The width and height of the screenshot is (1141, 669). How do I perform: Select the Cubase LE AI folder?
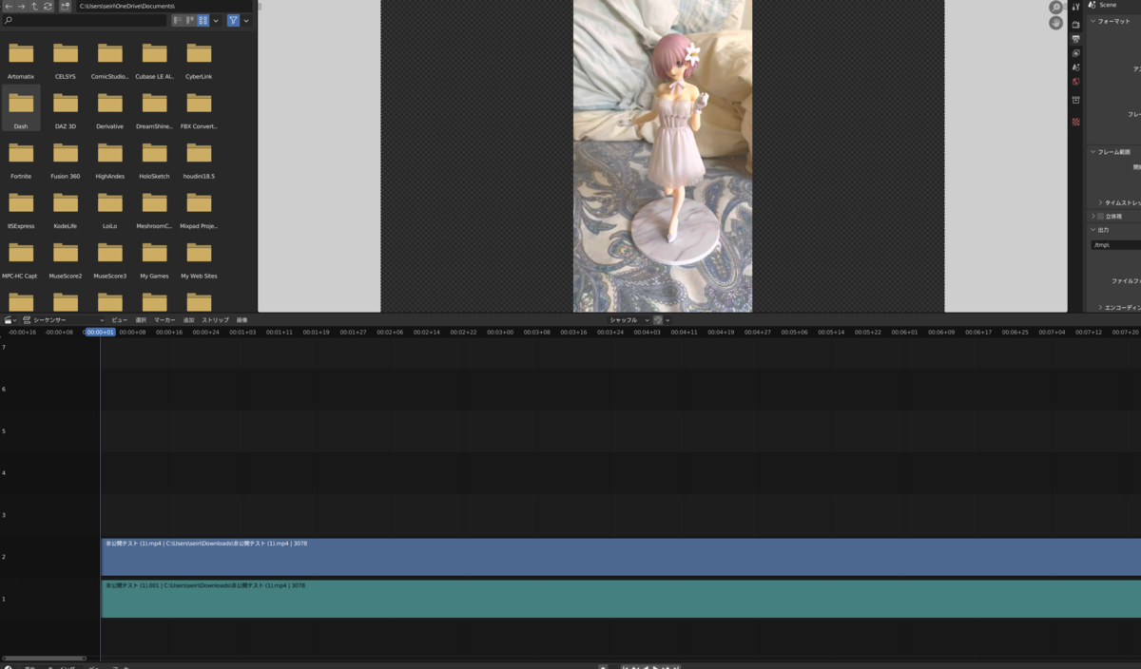[x=154, y=60]
